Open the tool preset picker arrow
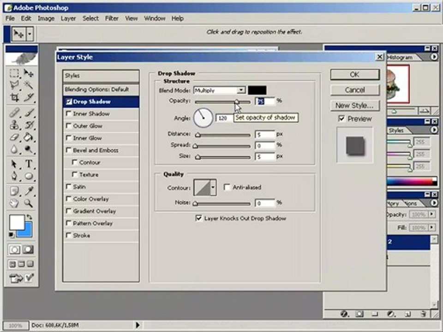443x332 pixels. (x=30, y=35)
